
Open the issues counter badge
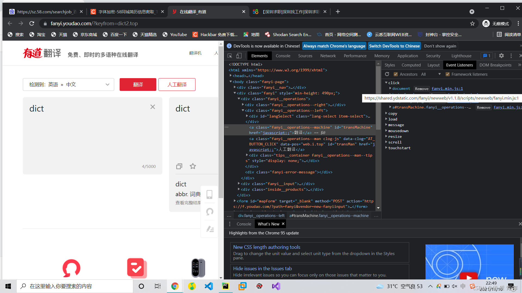coord(487,56)
